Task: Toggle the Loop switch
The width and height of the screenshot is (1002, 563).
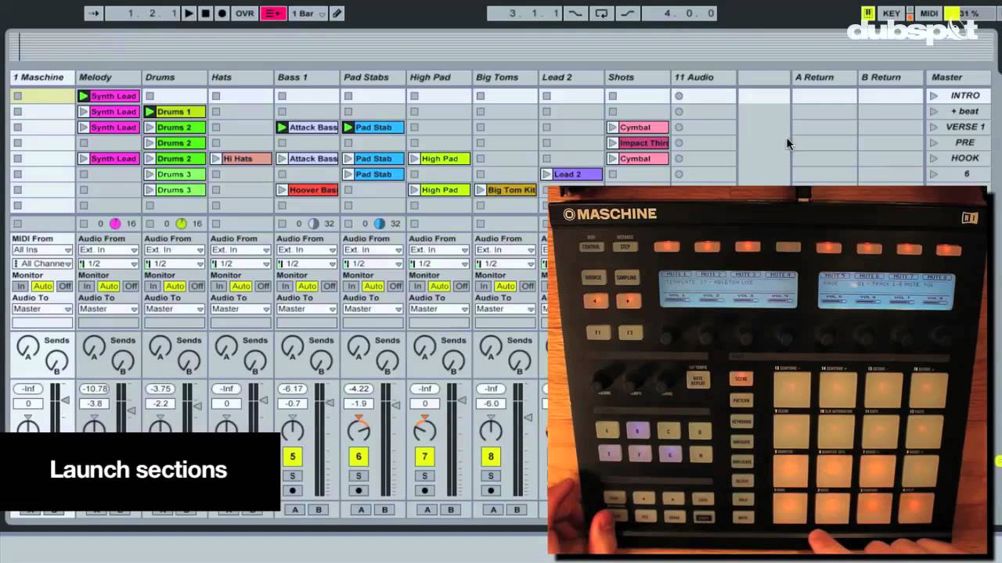Action: point(601,13)
